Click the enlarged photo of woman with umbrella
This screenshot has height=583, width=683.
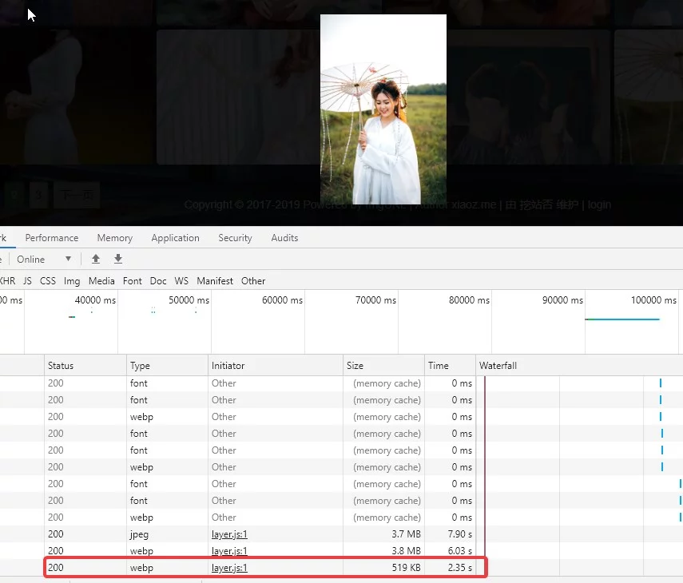click(x=383, y=109)
